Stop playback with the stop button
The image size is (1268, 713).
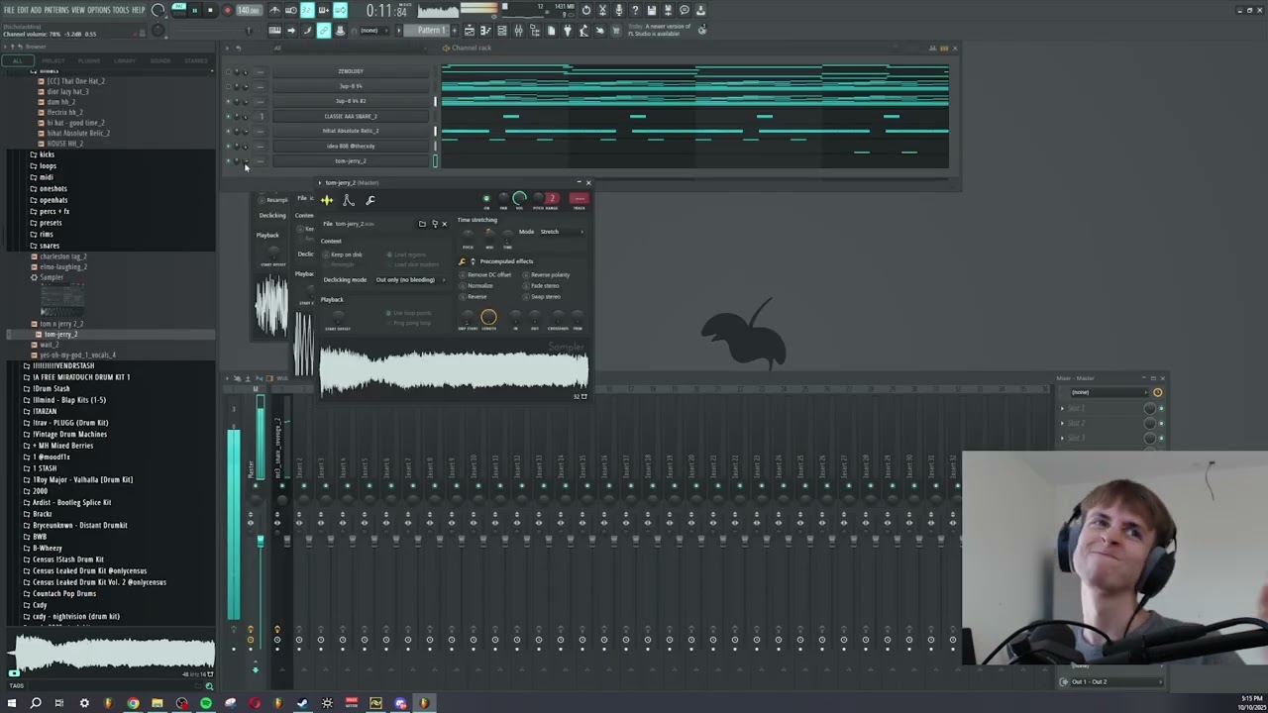(x=210, y=10)
